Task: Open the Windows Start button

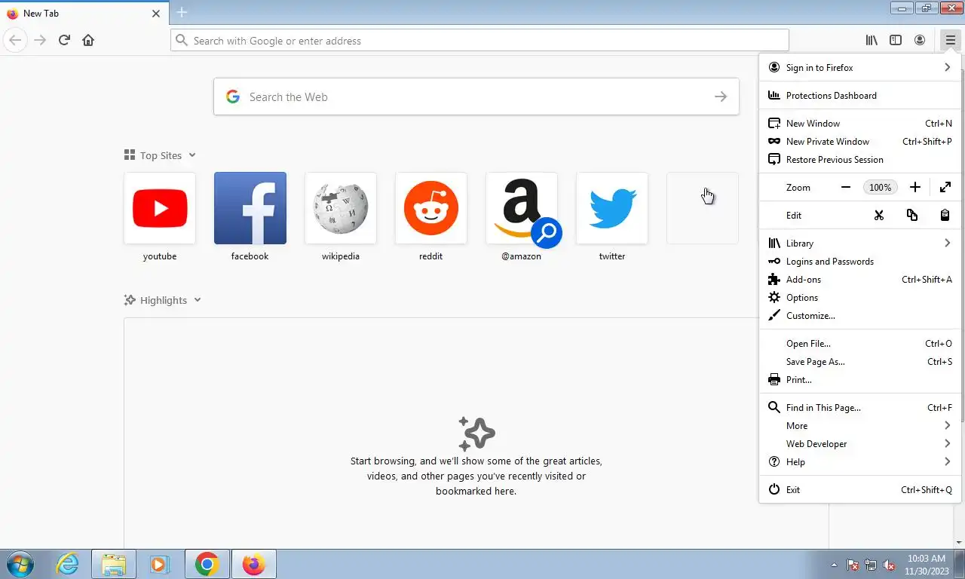Action: pyautogui.click(x=20, y=564)
